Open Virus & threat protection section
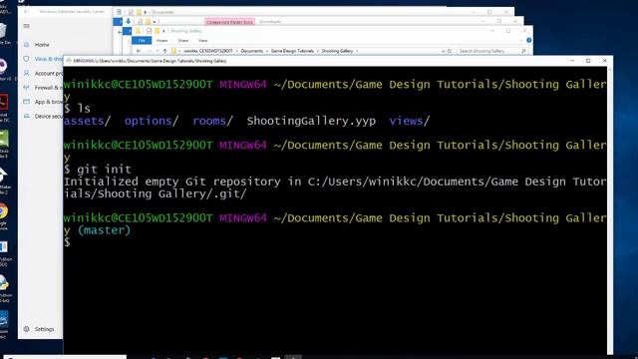This screenshot has width=638, height=359. click(x=49, y=59)
